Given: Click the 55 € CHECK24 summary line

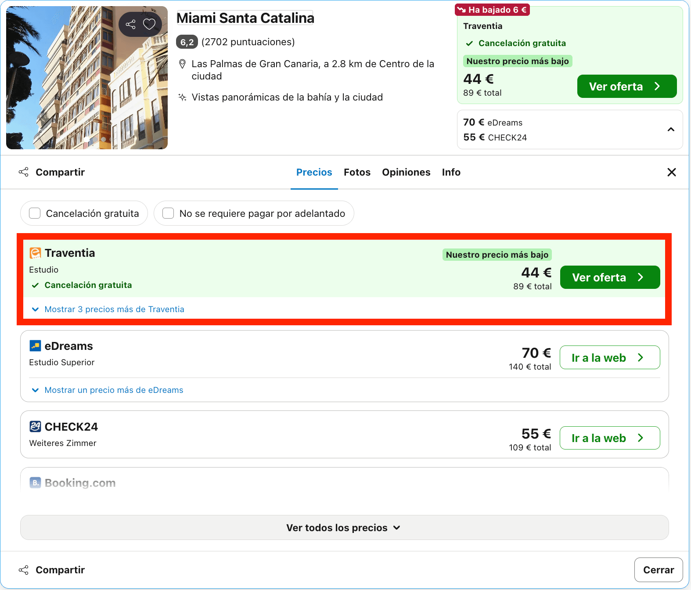Looking at the screenshot, I should [495, 137].
